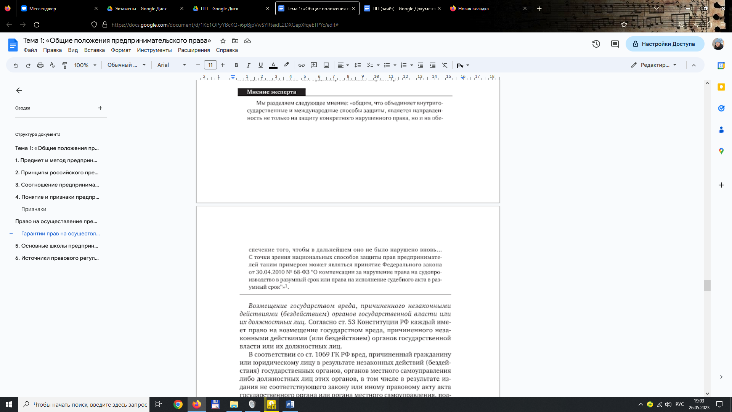Open the text color picker
Image resolution: width=732 pixels, height=412 pixels.
click(273, 65)
